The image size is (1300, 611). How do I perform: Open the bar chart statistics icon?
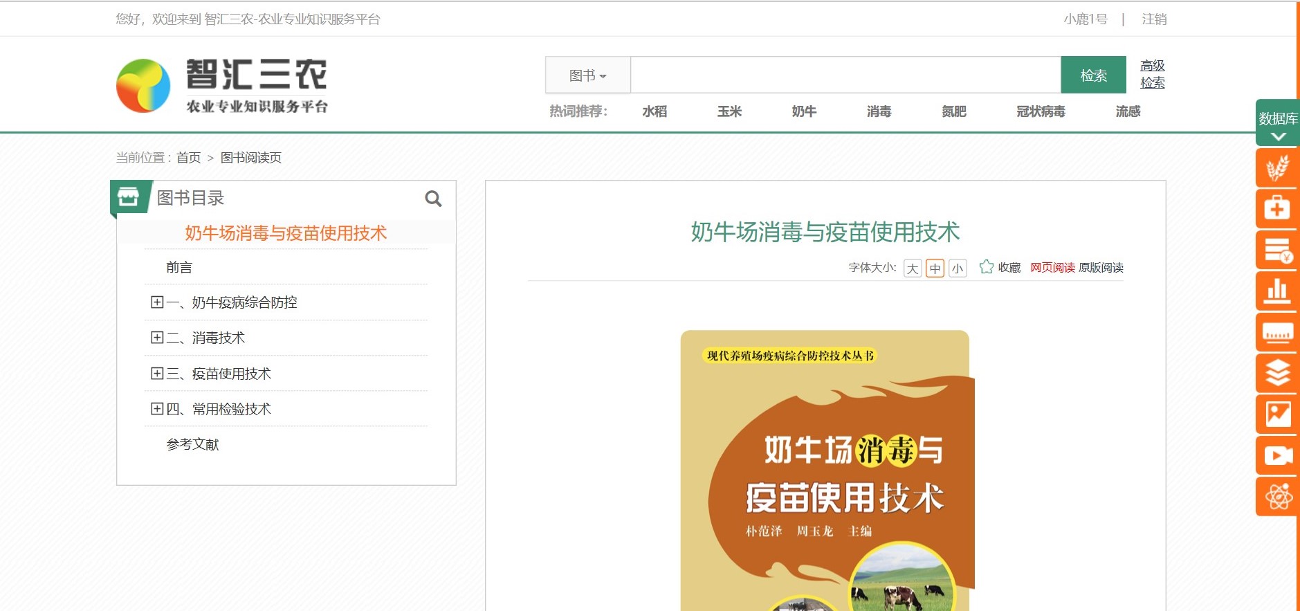tap(1277, 291)
